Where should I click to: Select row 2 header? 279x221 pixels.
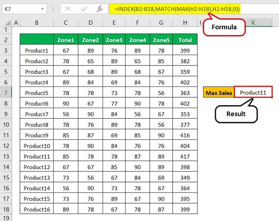click(6, 40)
